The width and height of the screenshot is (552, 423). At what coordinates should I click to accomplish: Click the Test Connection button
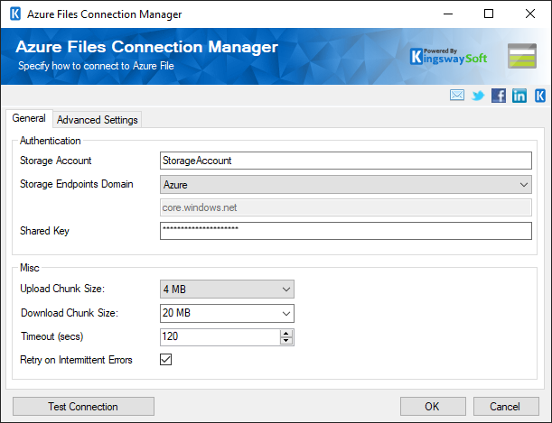coord(83,407)
